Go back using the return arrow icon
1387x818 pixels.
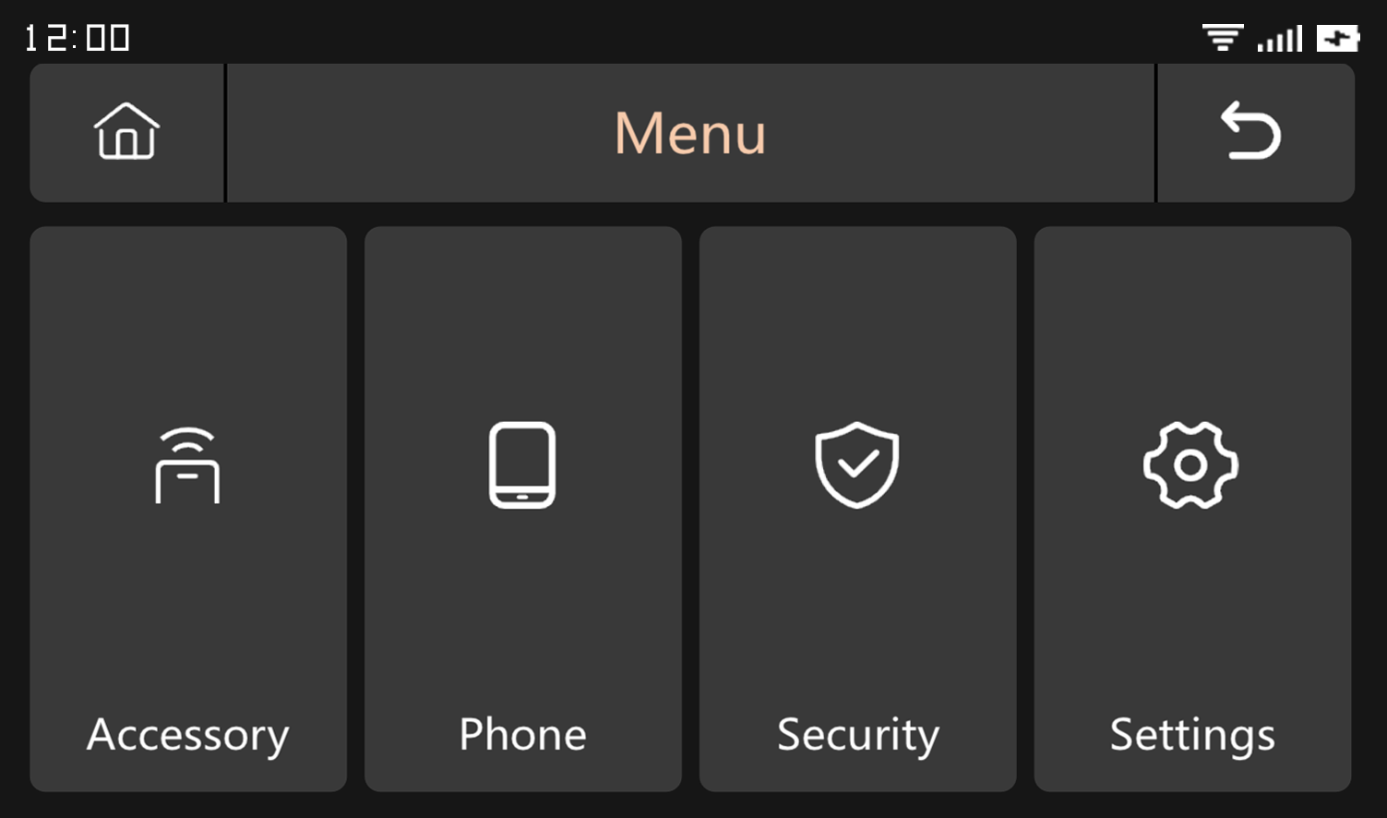(1251, 131)
